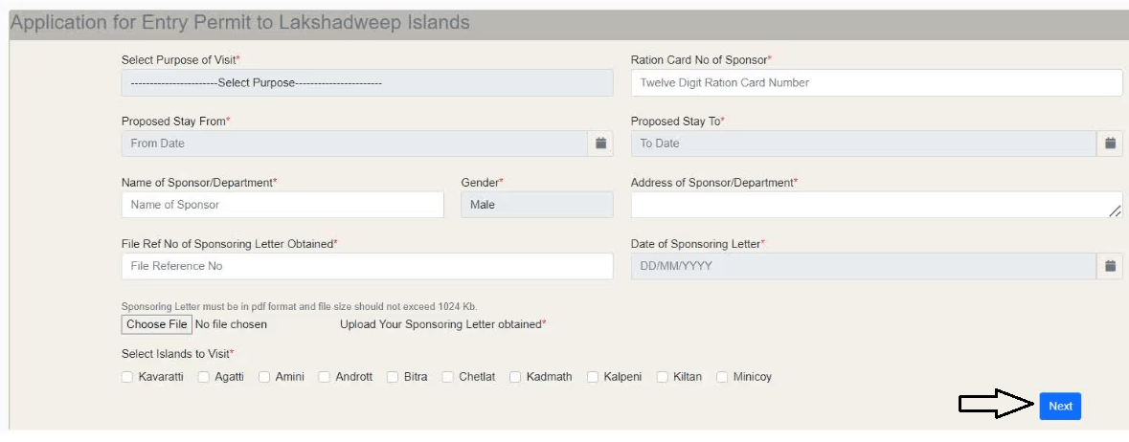Click the Address of Sponsor/Department textarea

(876, 205)
